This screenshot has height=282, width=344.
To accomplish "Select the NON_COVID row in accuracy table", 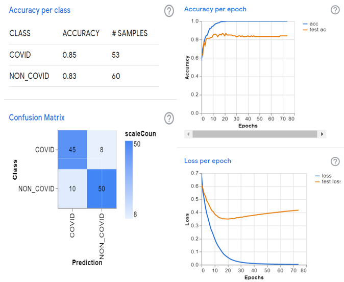I will (82, 76).
